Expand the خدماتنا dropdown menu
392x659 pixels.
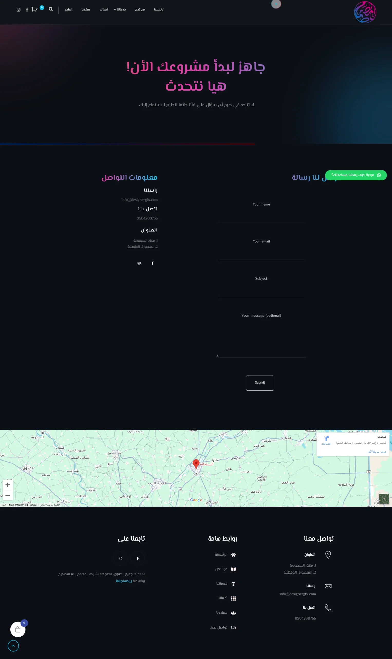click(120, 10)
